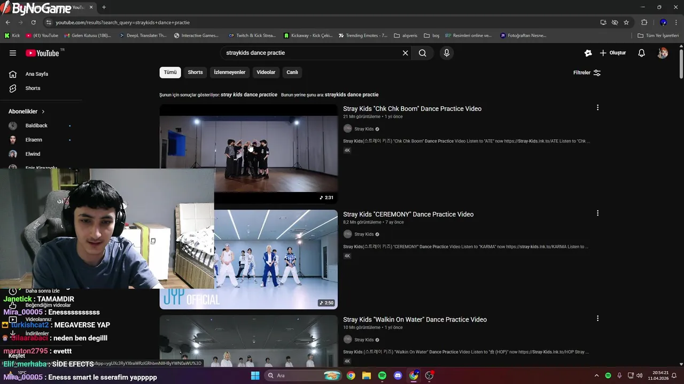Image resolution: width=684 pixels, height=384 pixels.
Task: Reload the page with the refresh icon
Action: click(x=33, y=22)
